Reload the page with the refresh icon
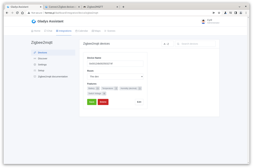 17,13
